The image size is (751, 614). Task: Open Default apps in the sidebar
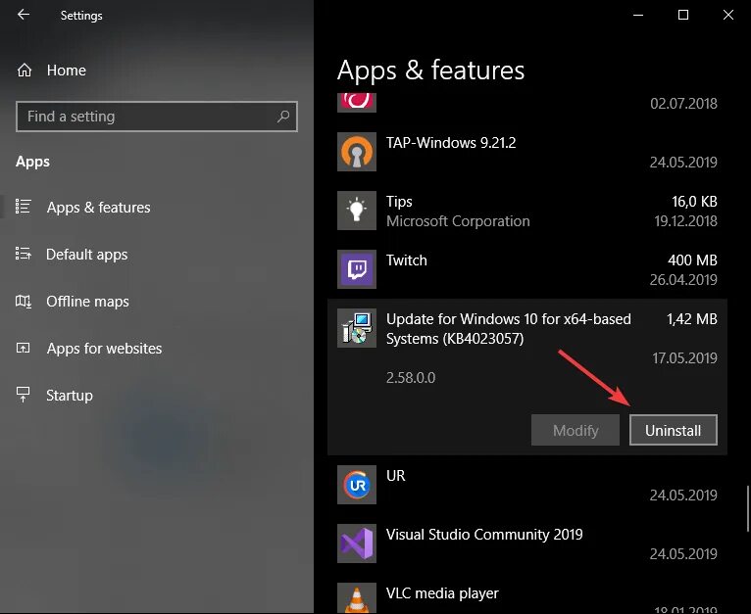point(86,254)
